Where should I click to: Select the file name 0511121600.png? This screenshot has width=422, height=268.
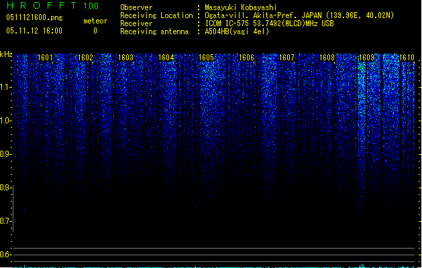pyautogui.click(x=34, y=17)
